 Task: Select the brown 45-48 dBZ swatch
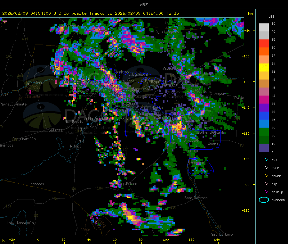pyautogui.click(x=264, y=84)
